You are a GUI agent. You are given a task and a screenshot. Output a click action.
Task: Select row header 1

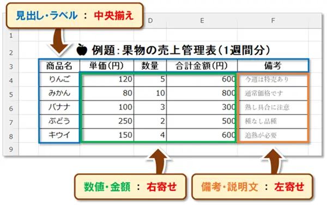[x=11, y=35]
